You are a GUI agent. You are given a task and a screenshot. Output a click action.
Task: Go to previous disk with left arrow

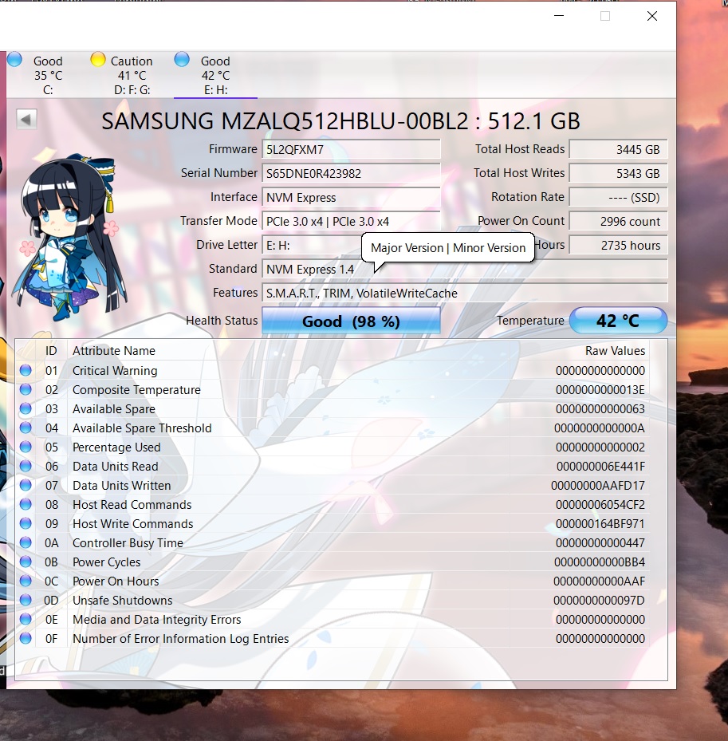point(26,119)
